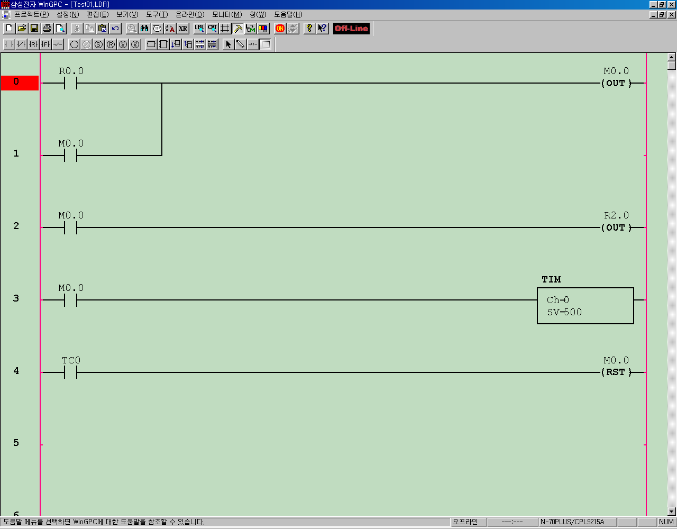Choose the arrow pointer selection tool
The width and height of the screenshot is (677, 529).
point(228,44)
